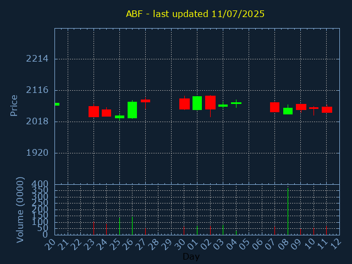Select the day label 30 on x-axis

tap(179, 244)
